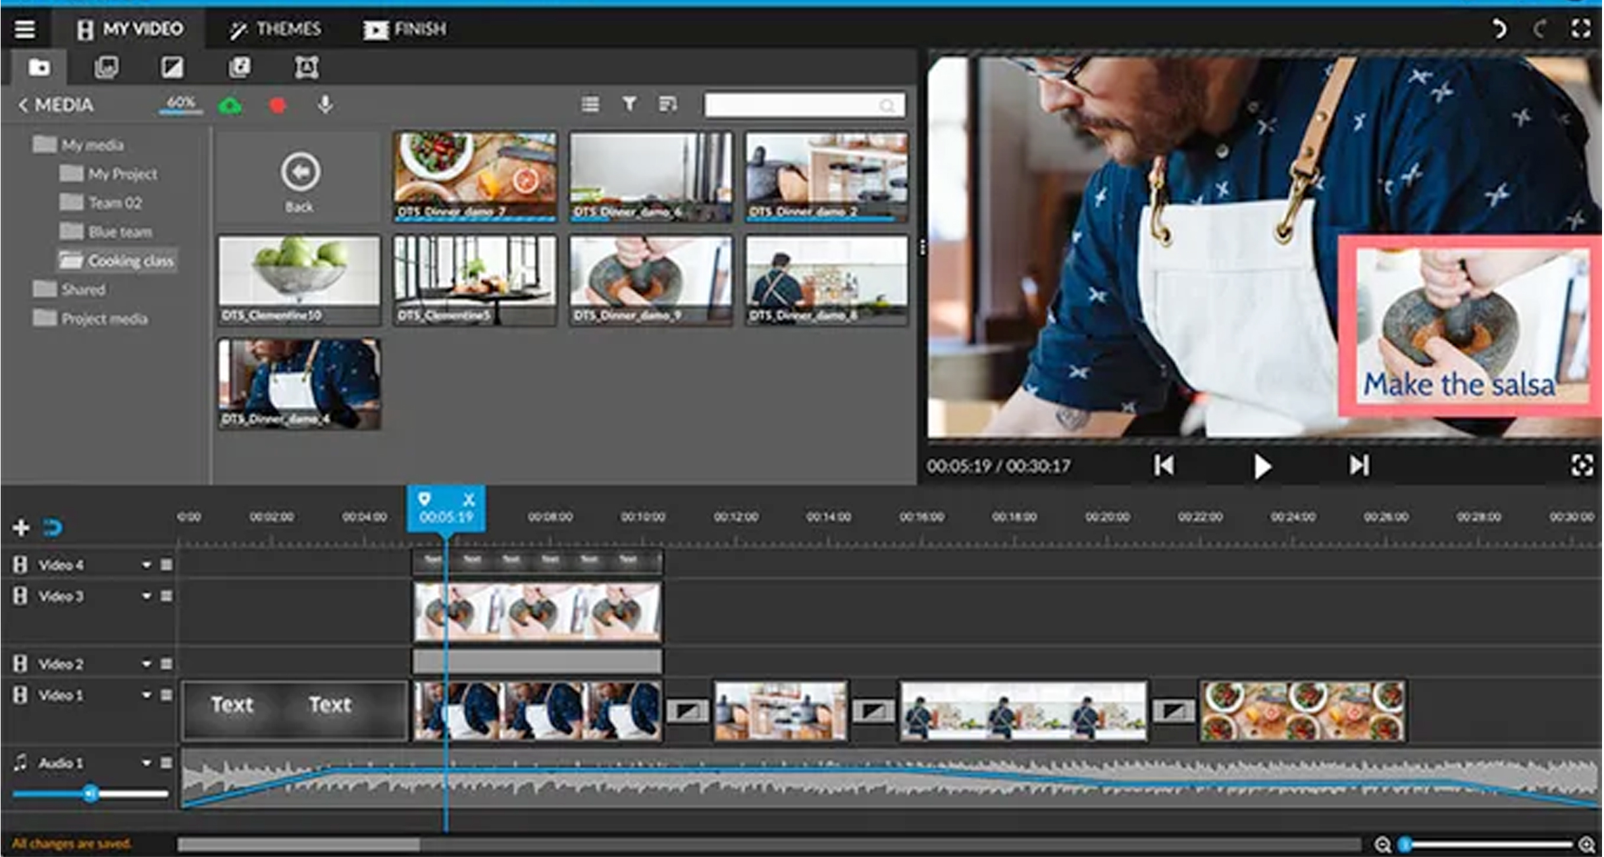Open the Media panel tab

[x=39, y=66]
